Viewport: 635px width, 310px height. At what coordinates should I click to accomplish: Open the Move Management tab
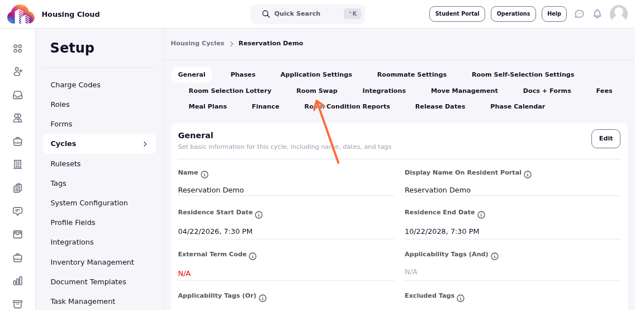[x=464, y=91]
